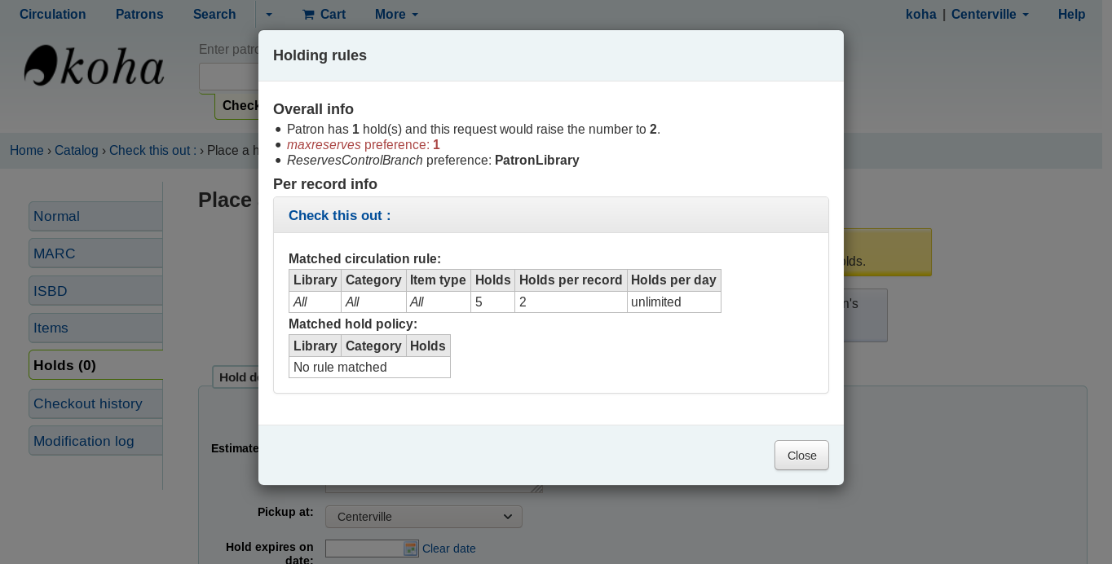Open the Patrons menu item
The image size is (1112, 564).
tap(139, 15)
